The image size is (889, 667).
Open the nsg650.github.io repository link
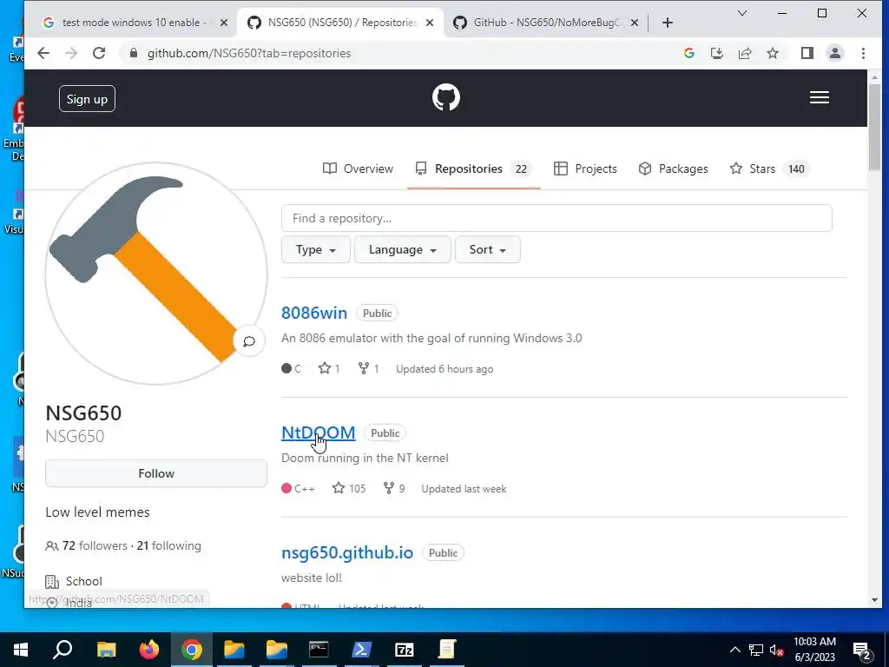(x=347, y=552)
